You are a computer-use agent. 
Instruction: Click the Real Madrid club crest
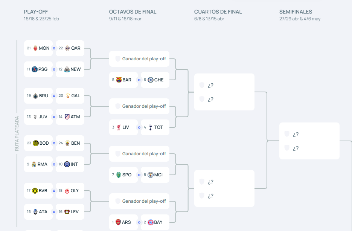click(x=34, y=164)
